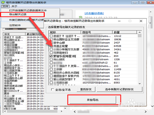Open the 关于 menu
154x115 pixels.
[14, 6]
